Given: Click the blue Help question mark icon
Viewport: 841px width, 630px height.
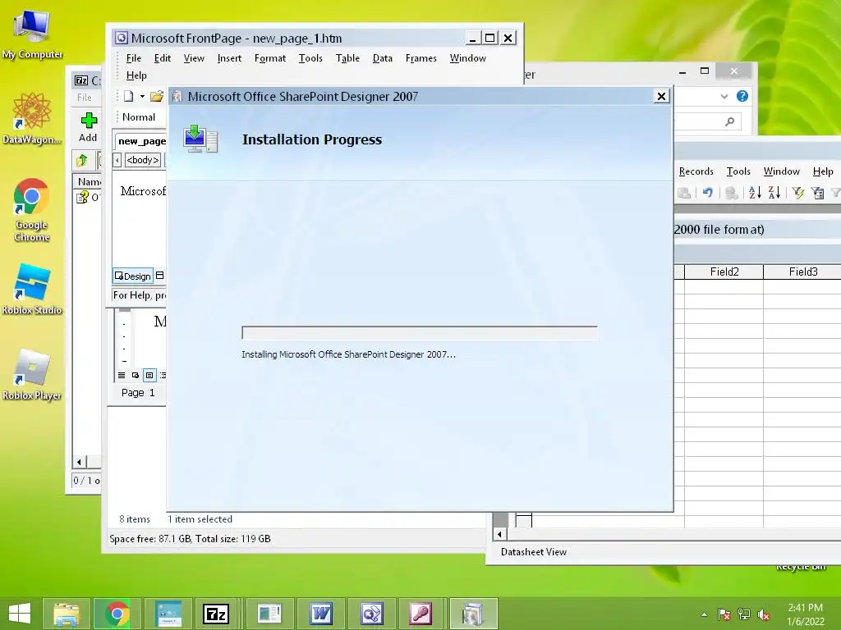Looking at the screenshot, I should (x=742, y=96).
